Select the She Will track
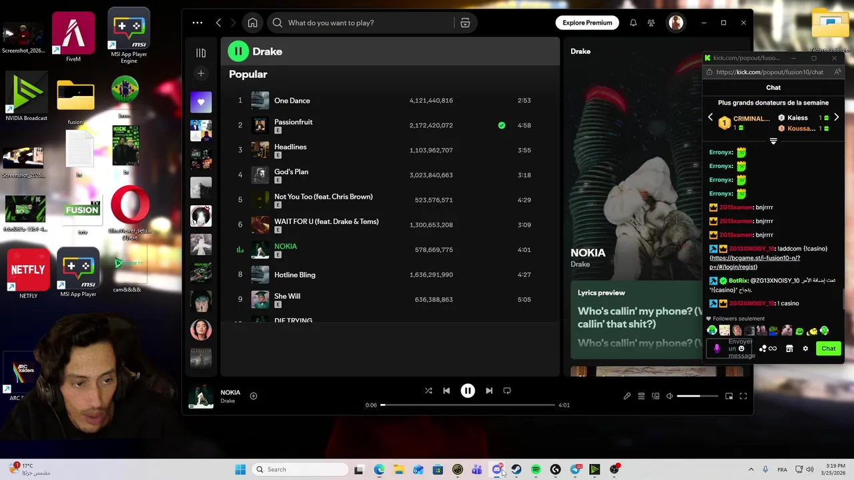854x480 pixels. 390,299
